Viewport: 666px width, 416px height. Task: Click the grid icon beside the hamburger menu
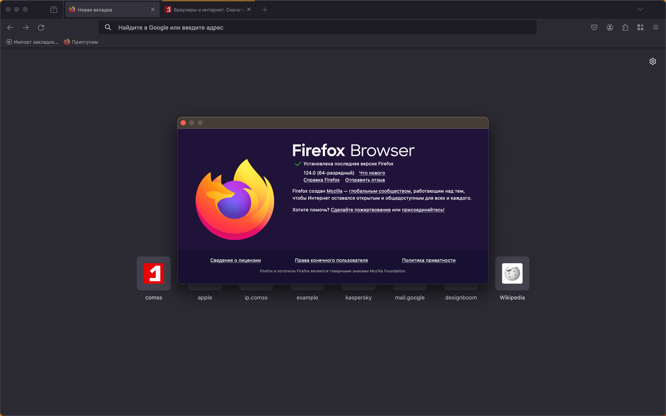(640, 27)
